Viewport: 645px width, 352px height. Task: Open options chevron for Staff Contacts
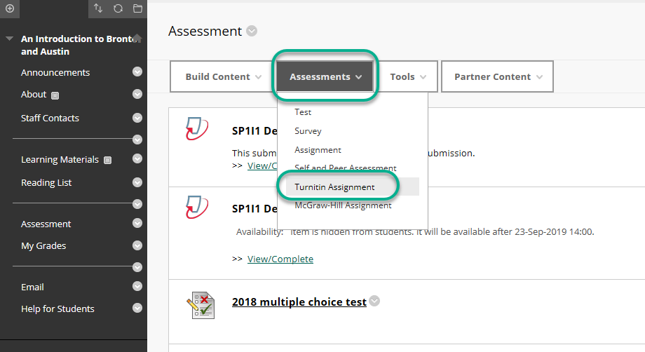click(x=137, y=118)
